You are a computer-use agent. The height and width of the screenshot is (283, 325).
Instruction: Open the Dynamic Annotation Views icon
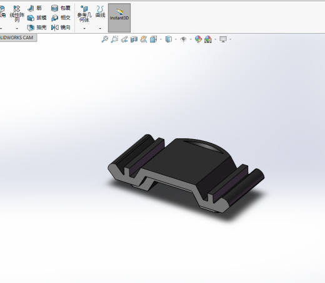pos(144,39)
